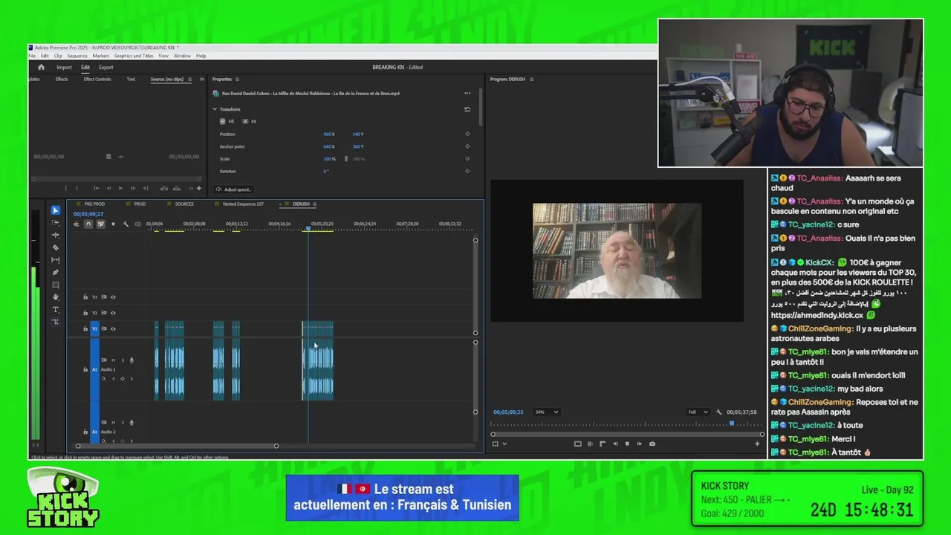Switch to the SOURCES timeline tab
951x535 pixels.
tap(184, 204)
